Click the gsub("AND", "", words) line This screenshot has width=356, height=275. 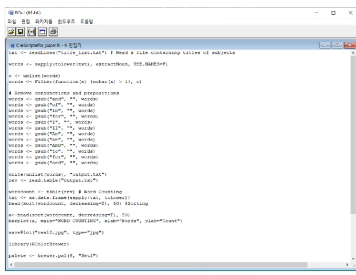click(x=53, y=145)
